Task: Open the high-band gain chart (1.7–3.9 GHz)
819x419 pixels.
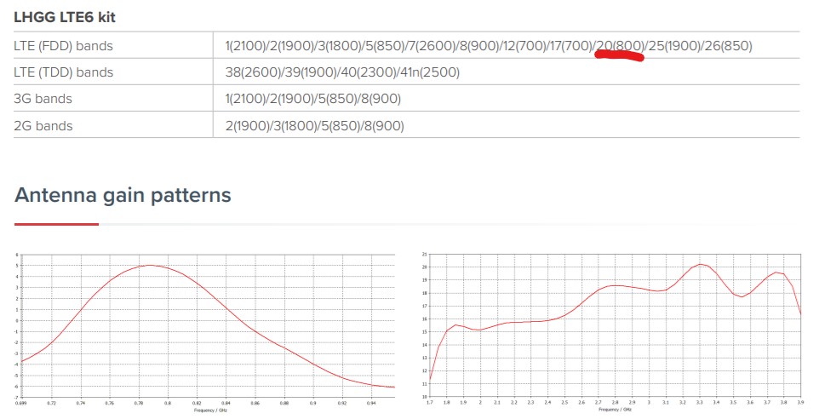Action: [612, 332]
